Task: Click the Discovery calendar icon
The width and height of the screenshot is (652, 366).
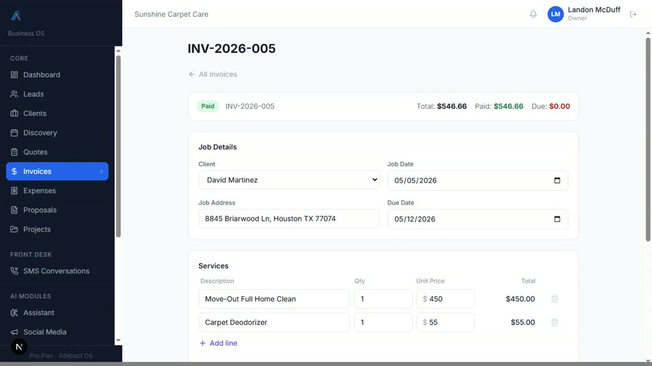Action: 14,132
